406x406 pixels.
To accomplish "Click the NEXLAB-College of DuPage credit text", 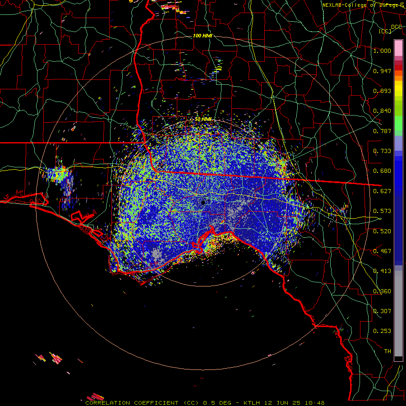I will (x=363, y=5).
